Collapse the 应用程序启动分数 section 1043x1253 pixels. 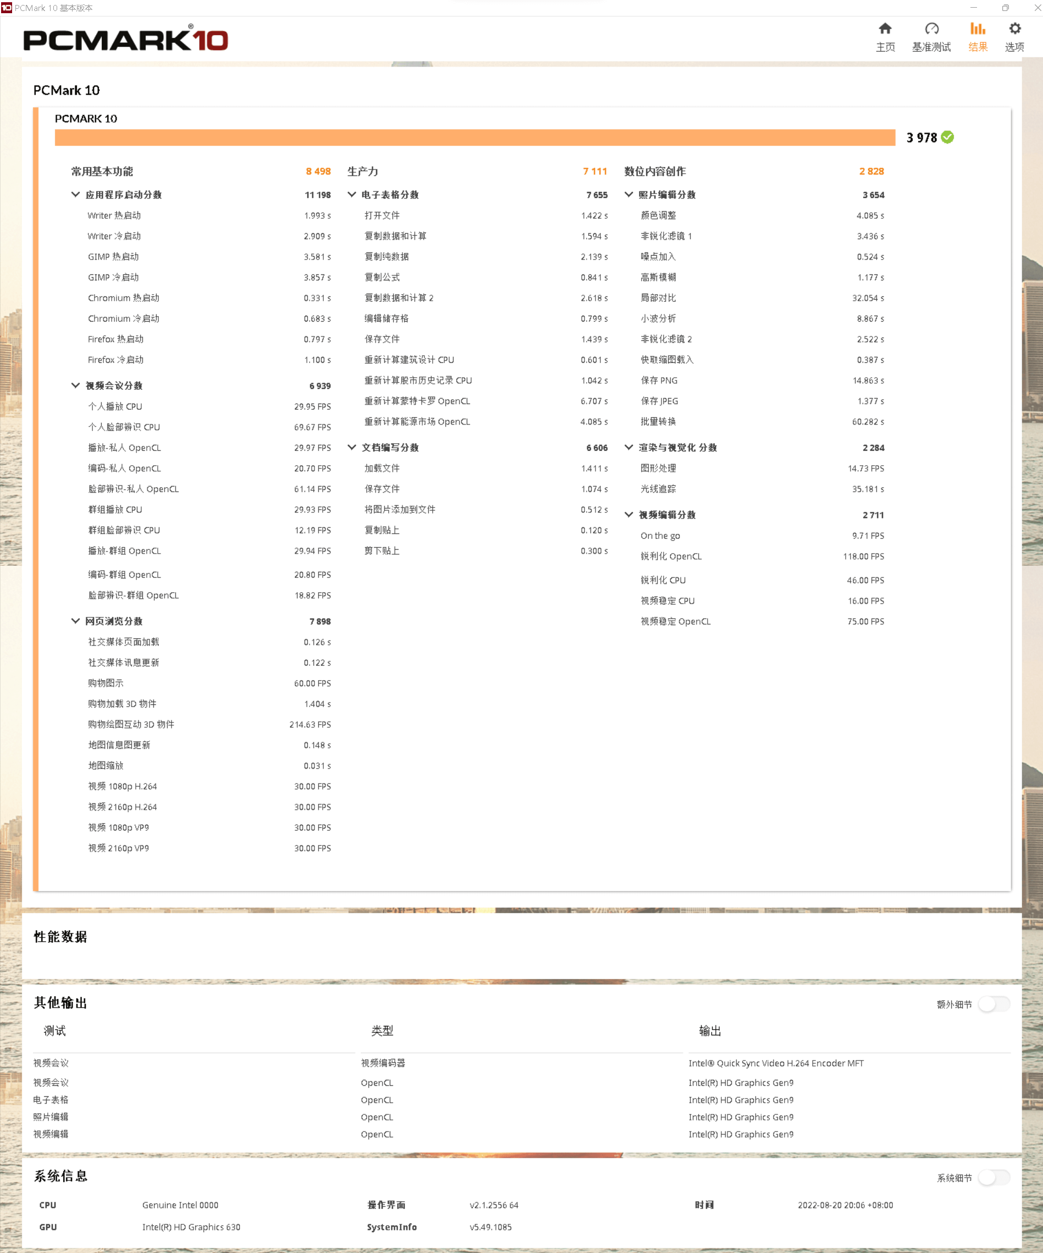click(x=76, y=195)
